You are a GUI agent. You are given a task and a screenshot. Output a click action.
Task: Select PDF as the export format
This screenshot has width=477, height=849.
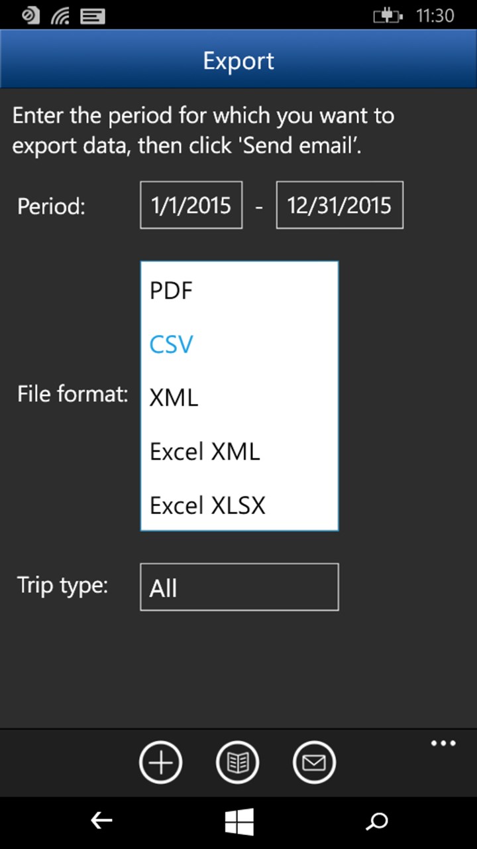[171, 290]
